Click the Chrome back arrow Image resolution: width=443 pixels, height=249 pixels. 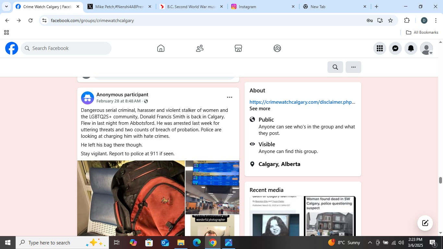pyautogui.click(x=7, y=20)
